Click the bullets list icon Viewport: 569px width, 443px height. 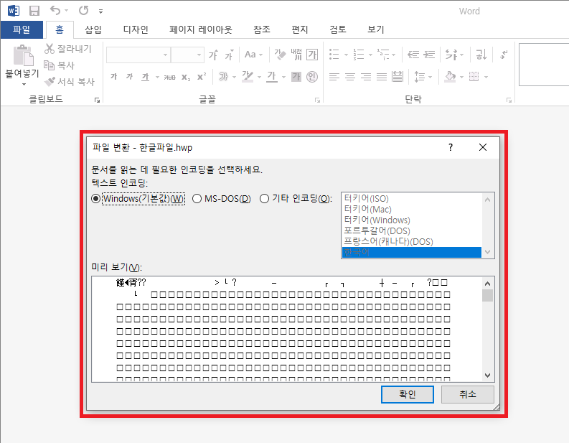[x=334, y=55]
